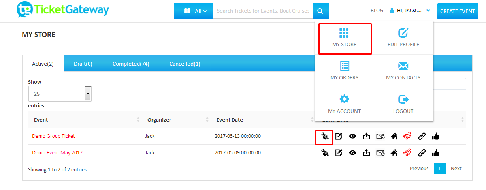Open My Orders from user menu
486x190 pixels.
[344, 71]
